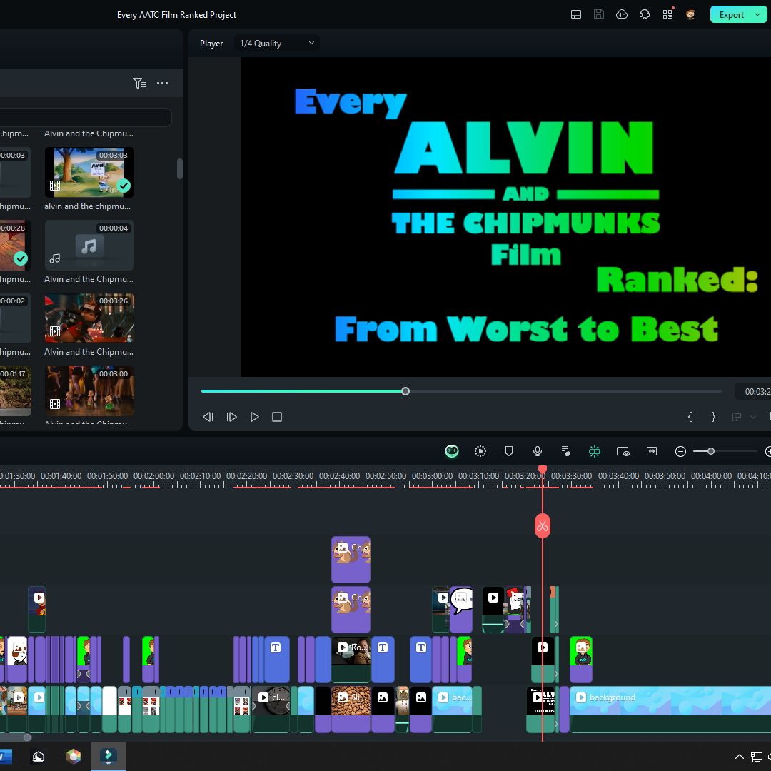771x771 pixels.
Task: Toggle the green auto ripple icon
Action: pos(595,451)
